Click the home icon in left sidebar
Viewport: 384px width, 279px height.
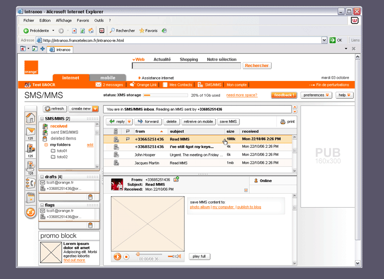point(30,118)
